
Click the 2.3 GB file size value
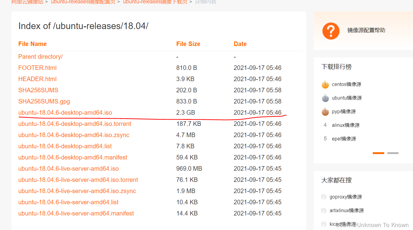[x=186, y=113]
